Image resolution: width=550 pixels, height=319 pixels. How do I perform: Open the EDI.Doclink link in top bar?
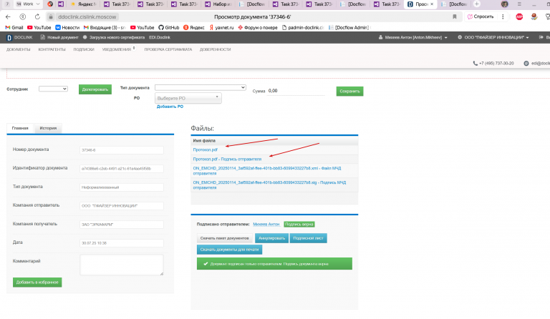point(160,37)
